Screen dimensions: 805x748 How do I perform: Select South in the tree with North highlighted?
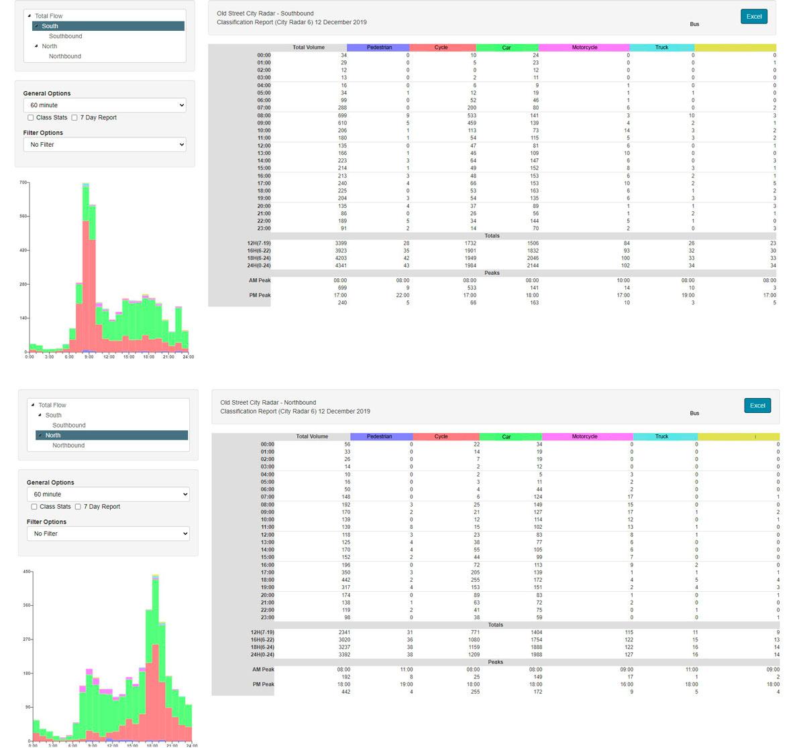point(54,415)
